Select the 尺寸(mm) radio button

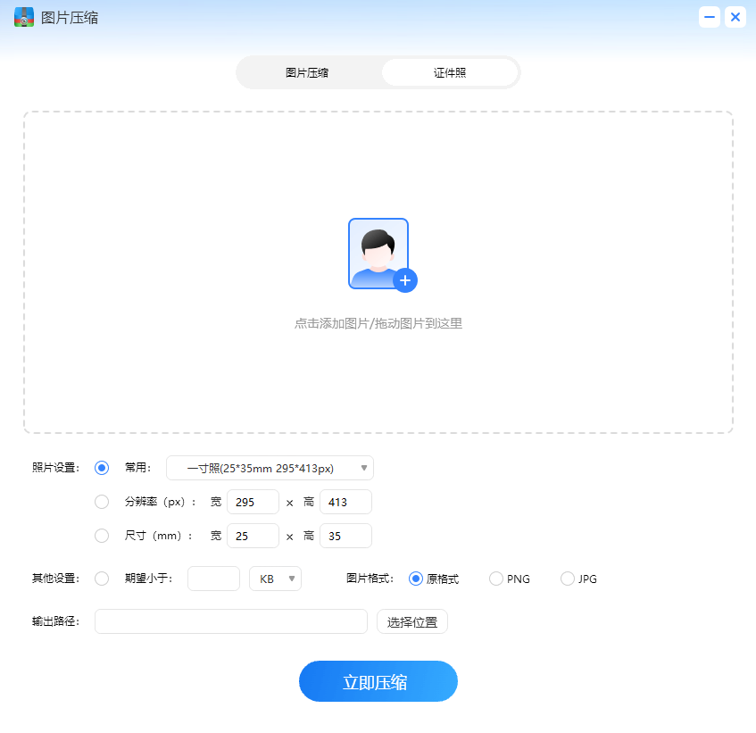click(x=102, y=536)
